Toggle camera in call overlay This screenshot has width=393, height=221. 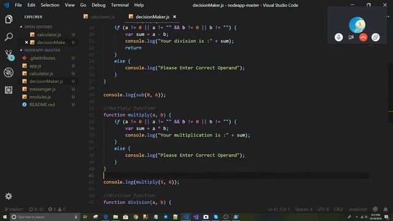pyautogui.click(x=351, y=37)
